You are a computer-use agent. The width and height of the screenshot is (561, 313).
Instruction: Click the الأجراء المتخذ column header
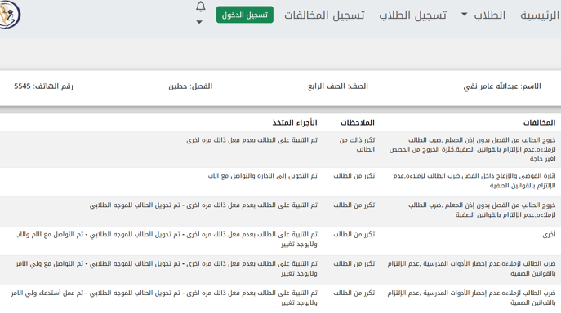[x=295, y=122]
